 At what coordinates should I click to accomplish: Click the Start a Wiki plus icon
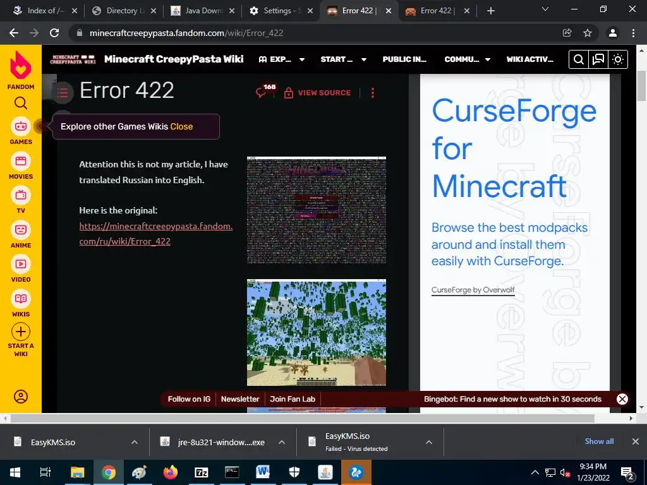tap(21, 332)
